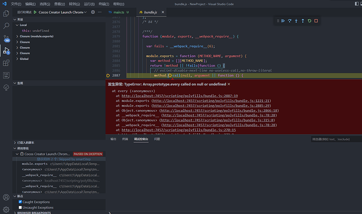Uncheck the Caught Exceptions checkbox
The image size is (362, 214).
[20, 202]
